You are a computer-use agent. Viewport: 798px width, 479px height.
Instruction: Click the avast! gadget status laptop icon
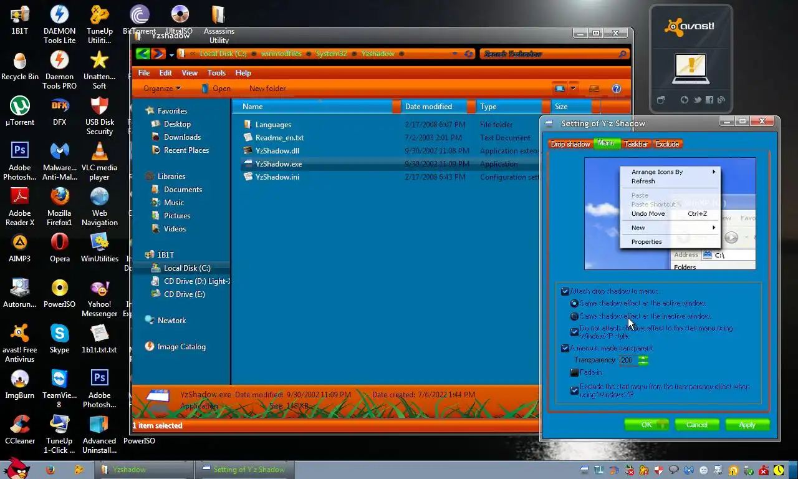pos(690,69)
